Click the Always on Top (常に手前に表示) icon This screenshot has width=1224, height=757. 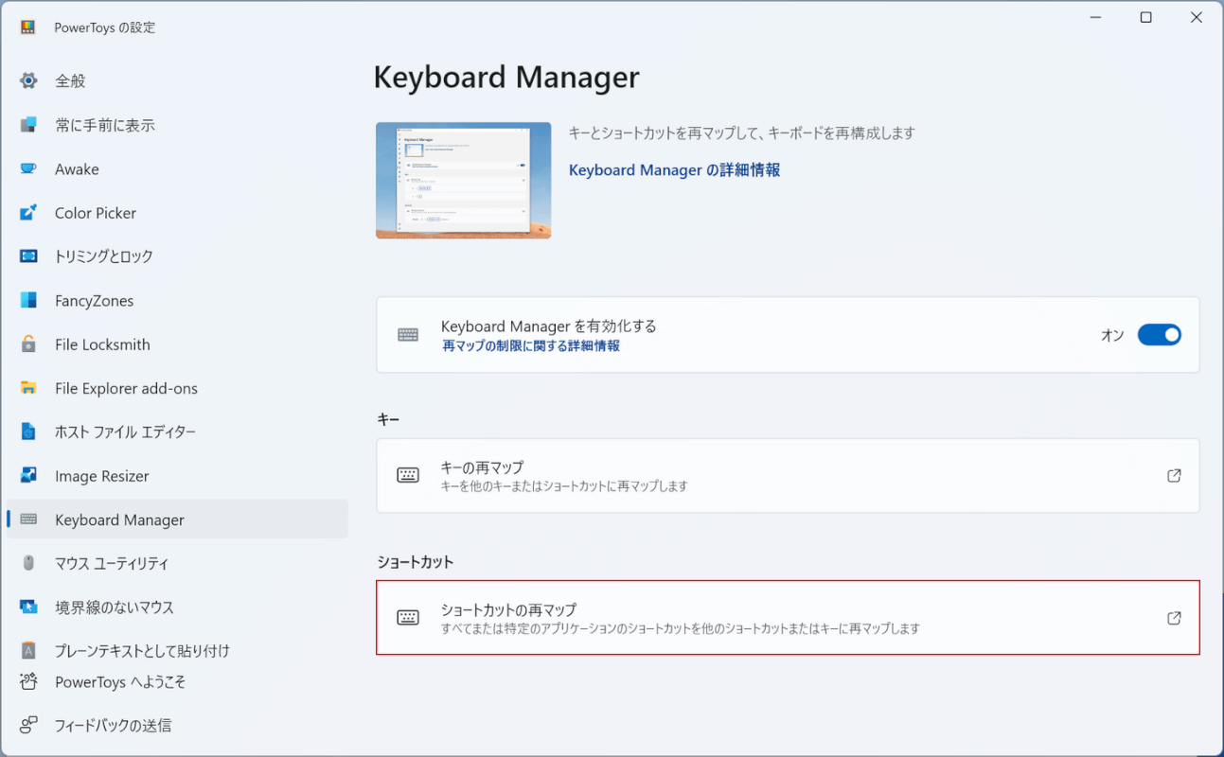(x=28, y=125)
